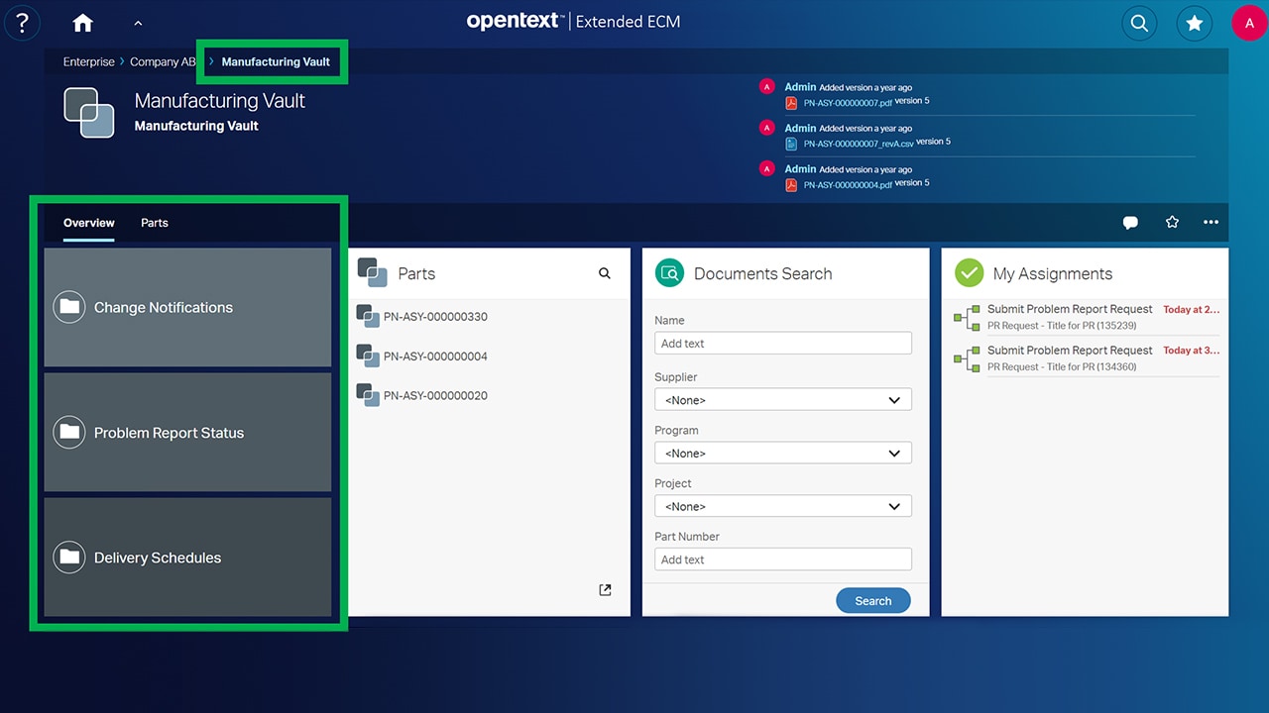The width and height of the screenshot is (1269, 713).
Task: Click the Search button
Action: pos(873,601)
